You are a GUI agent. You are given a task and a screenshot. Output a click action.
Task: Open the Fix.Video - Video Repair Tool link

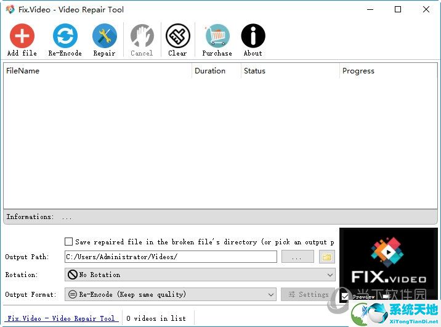[61, 318]
